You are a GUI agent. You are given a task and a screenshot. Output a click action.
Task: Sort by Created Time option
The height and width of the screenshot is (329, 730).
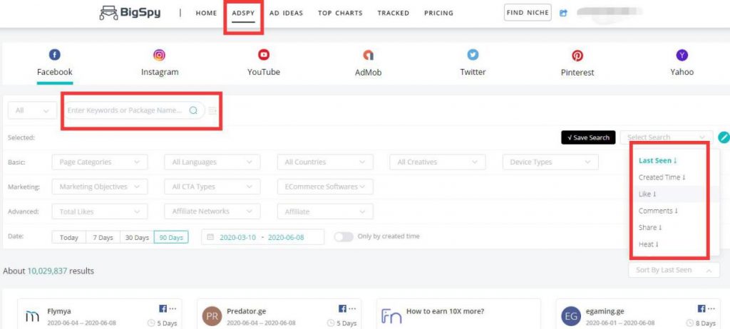662,177
